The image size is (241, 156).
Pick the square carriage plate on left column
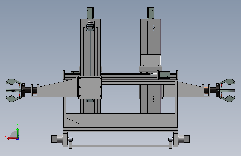[x=90, y=87]
